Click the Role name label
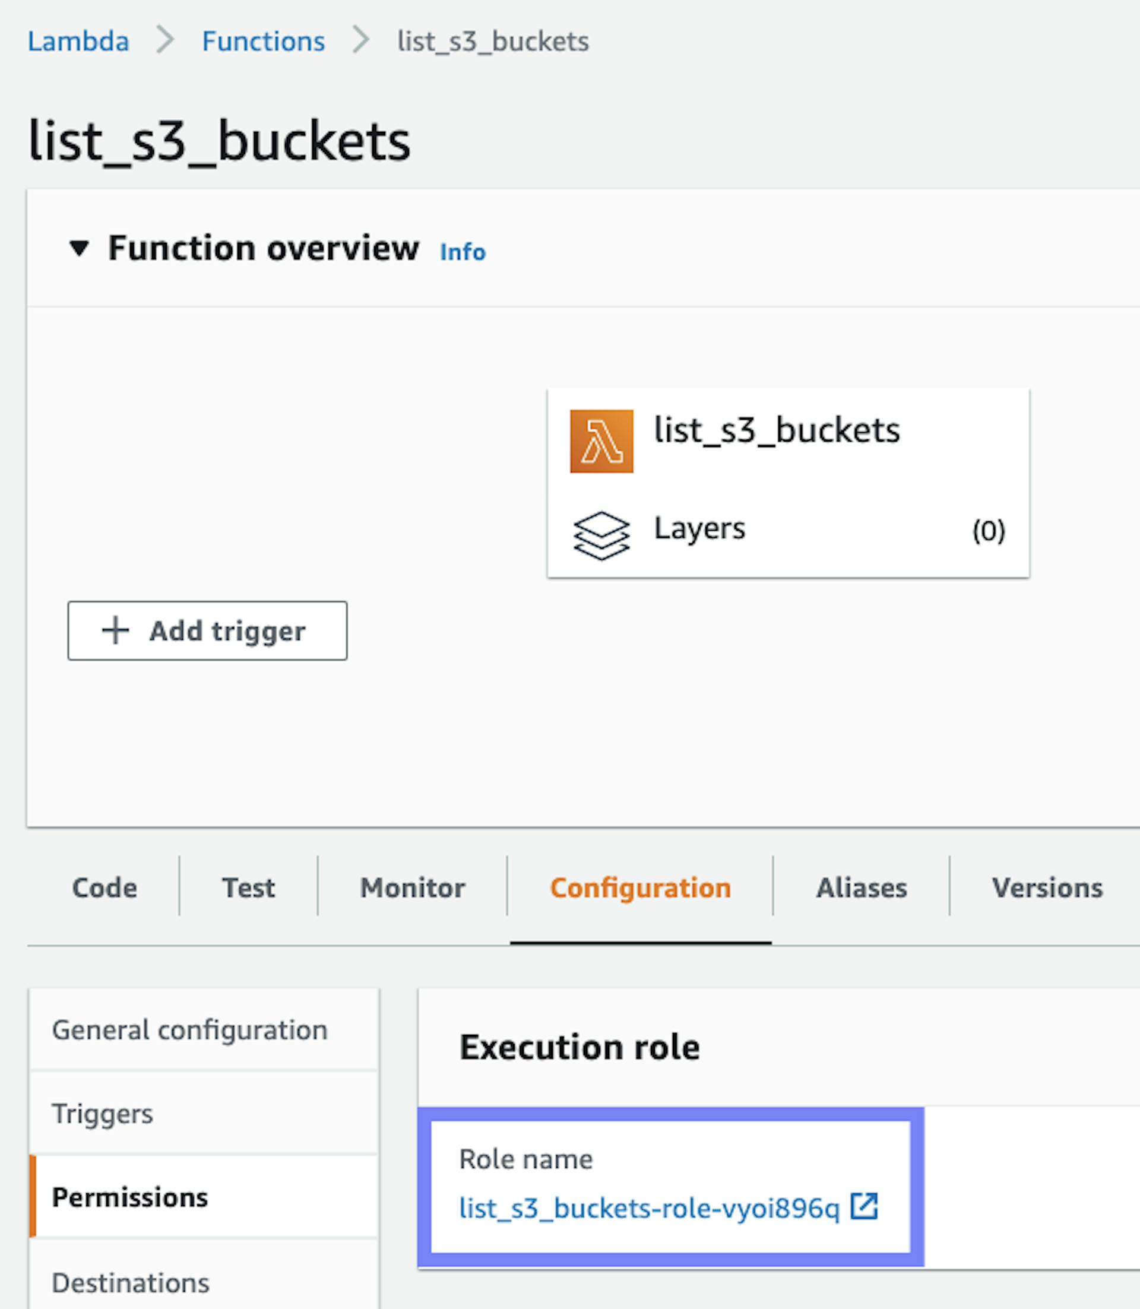The width and height of the screenshot is (1140, 1309). click(525, 1159)
